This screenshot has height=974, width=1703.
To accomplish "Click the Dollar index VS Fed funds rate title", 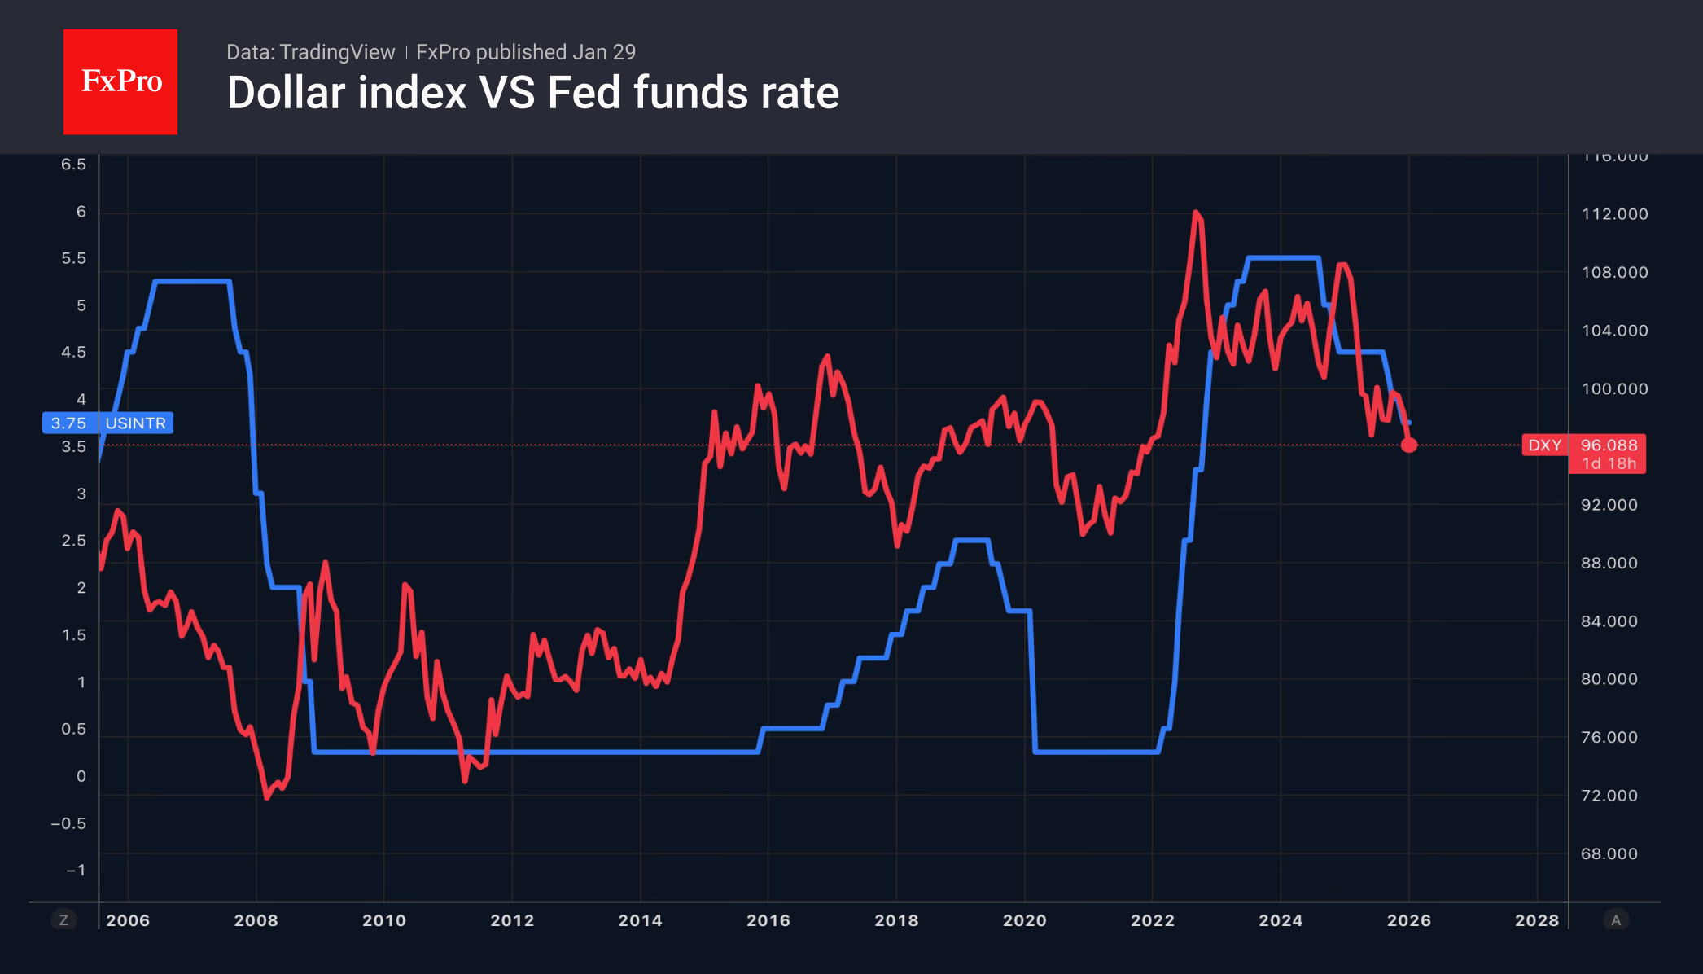I will (533, 93).
